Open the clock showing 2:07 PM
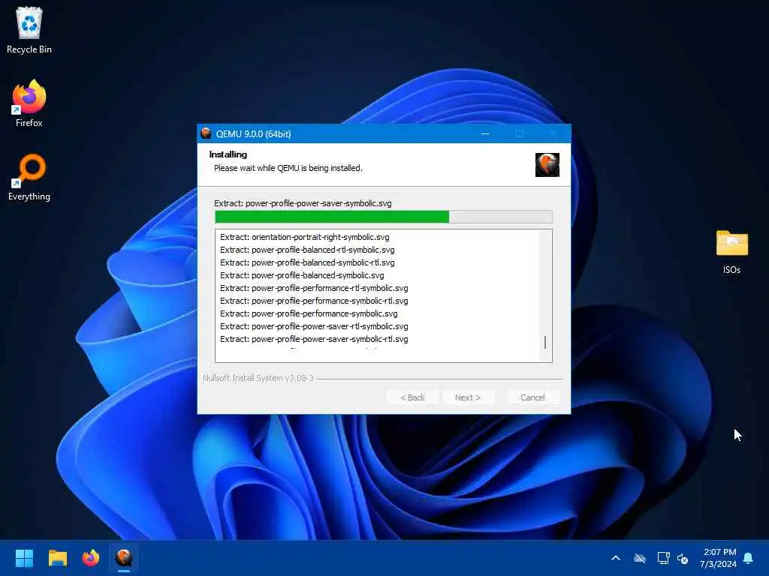Screen dimensions: 769x576 [718, 558]
